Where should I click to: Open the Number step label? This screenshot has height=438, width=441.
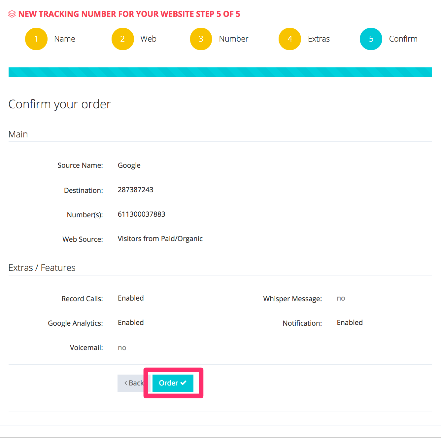(233, 39)
